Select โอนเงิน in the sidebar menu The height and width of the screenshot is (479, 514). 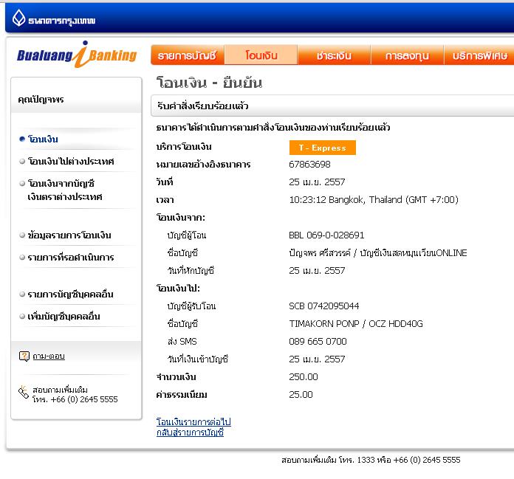click(43, 139)
